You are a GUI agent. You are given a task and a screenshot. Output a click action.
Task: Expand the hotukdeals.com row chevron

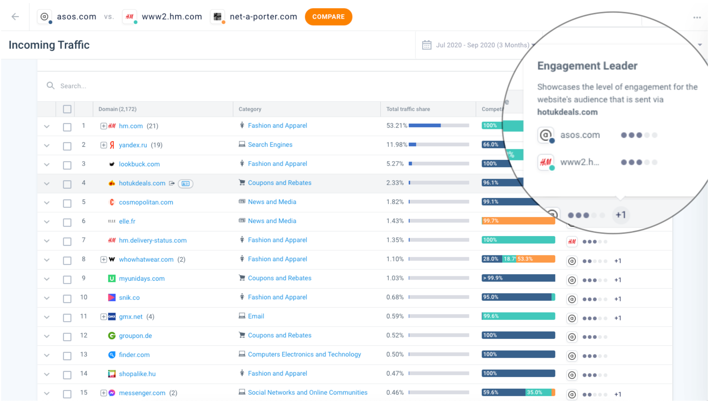click(x=47, y=184)
